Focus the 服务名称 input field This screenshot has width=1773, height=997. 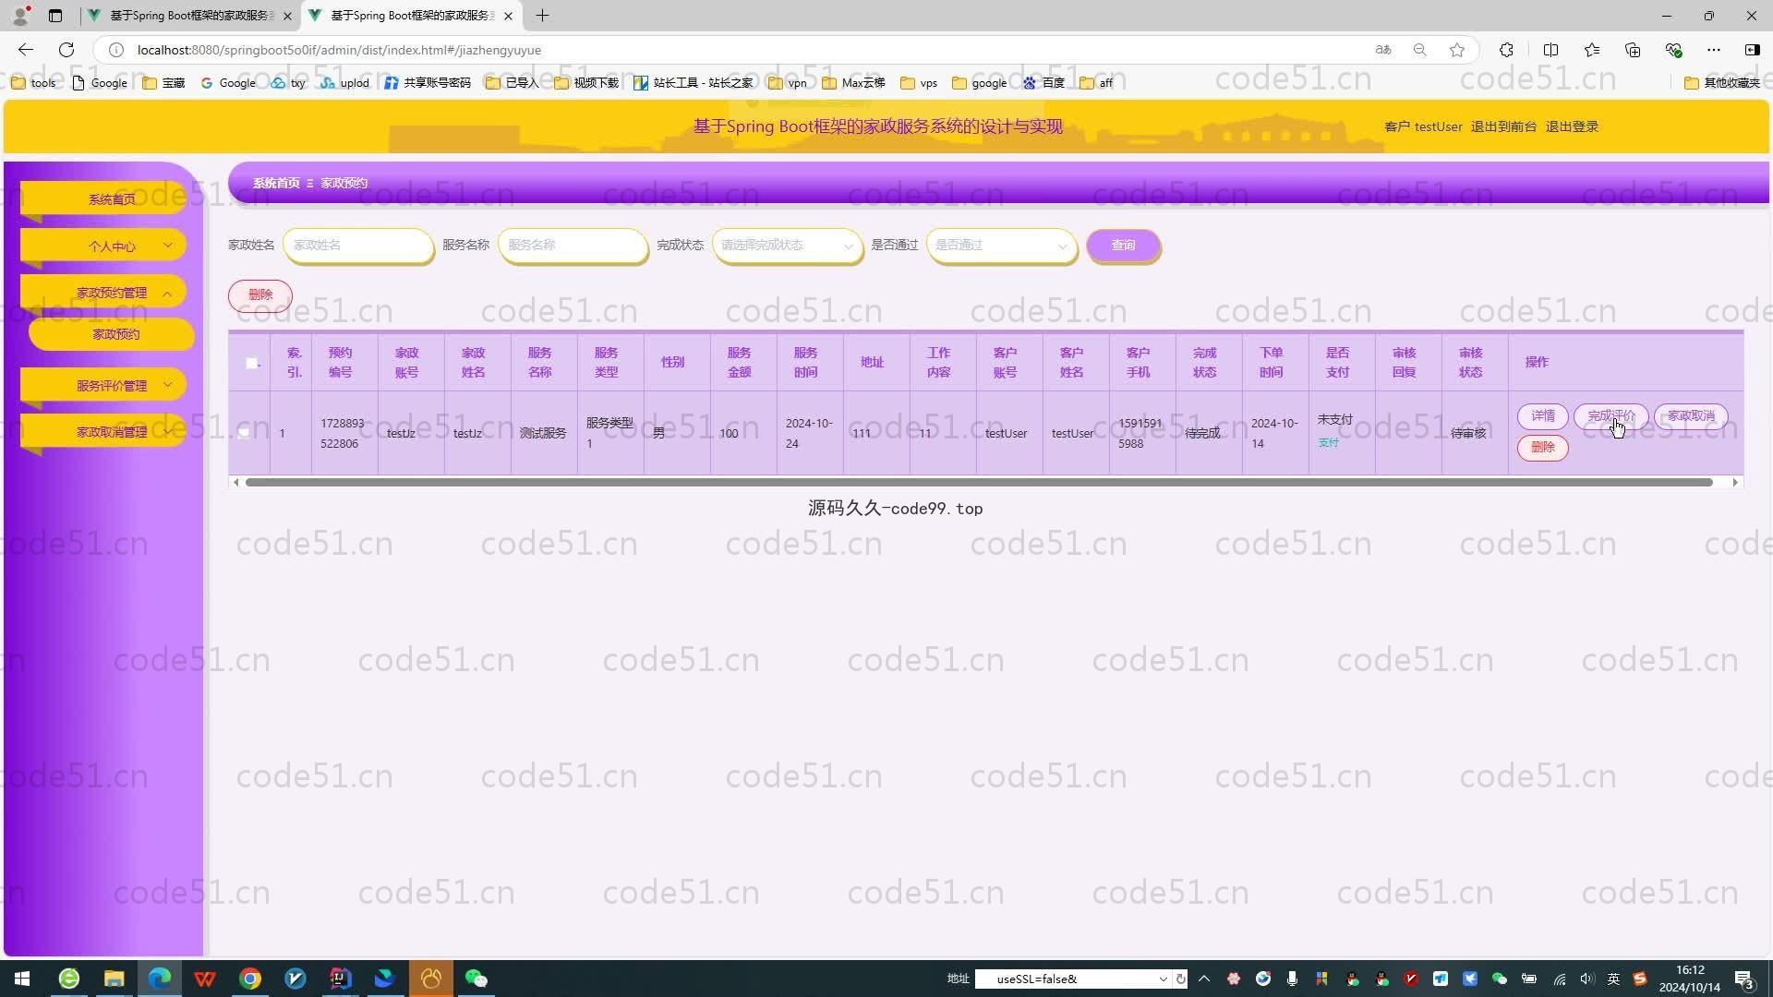tap(573, 246)
